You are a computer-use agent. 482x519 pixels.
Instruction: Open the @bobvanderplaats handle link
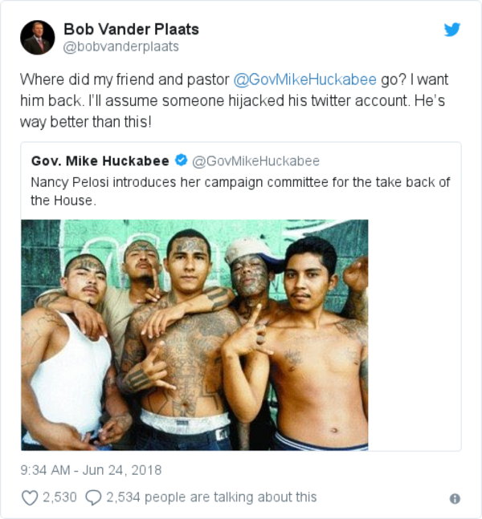[x=120, y=47]
